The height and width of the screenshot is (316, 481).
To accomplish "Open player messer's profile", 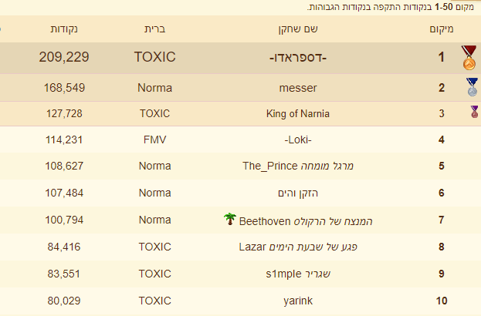I will pyautogui.click(x=298, y=88).
